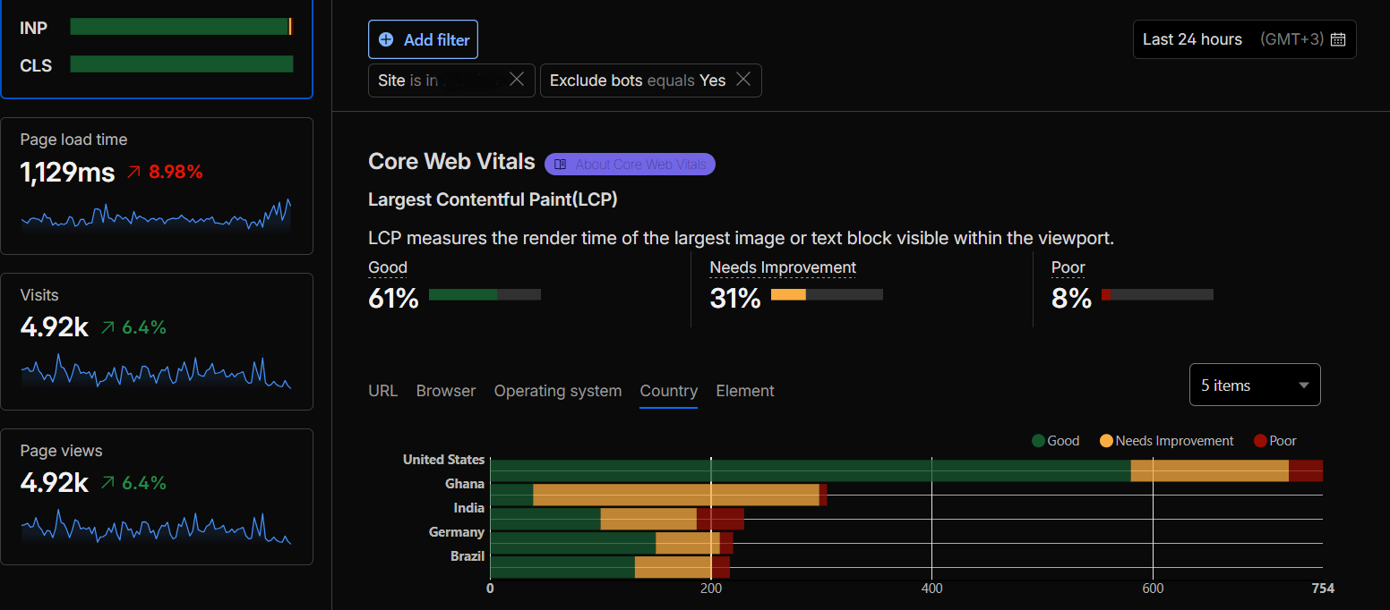This screenshot has height=610, width=1390.
Task: Click the United States green bar segment
Action: (x=811, y=470)
